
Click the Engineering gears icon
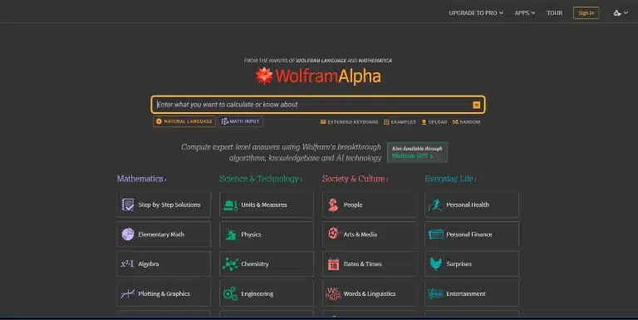click(x=230, y=293)
